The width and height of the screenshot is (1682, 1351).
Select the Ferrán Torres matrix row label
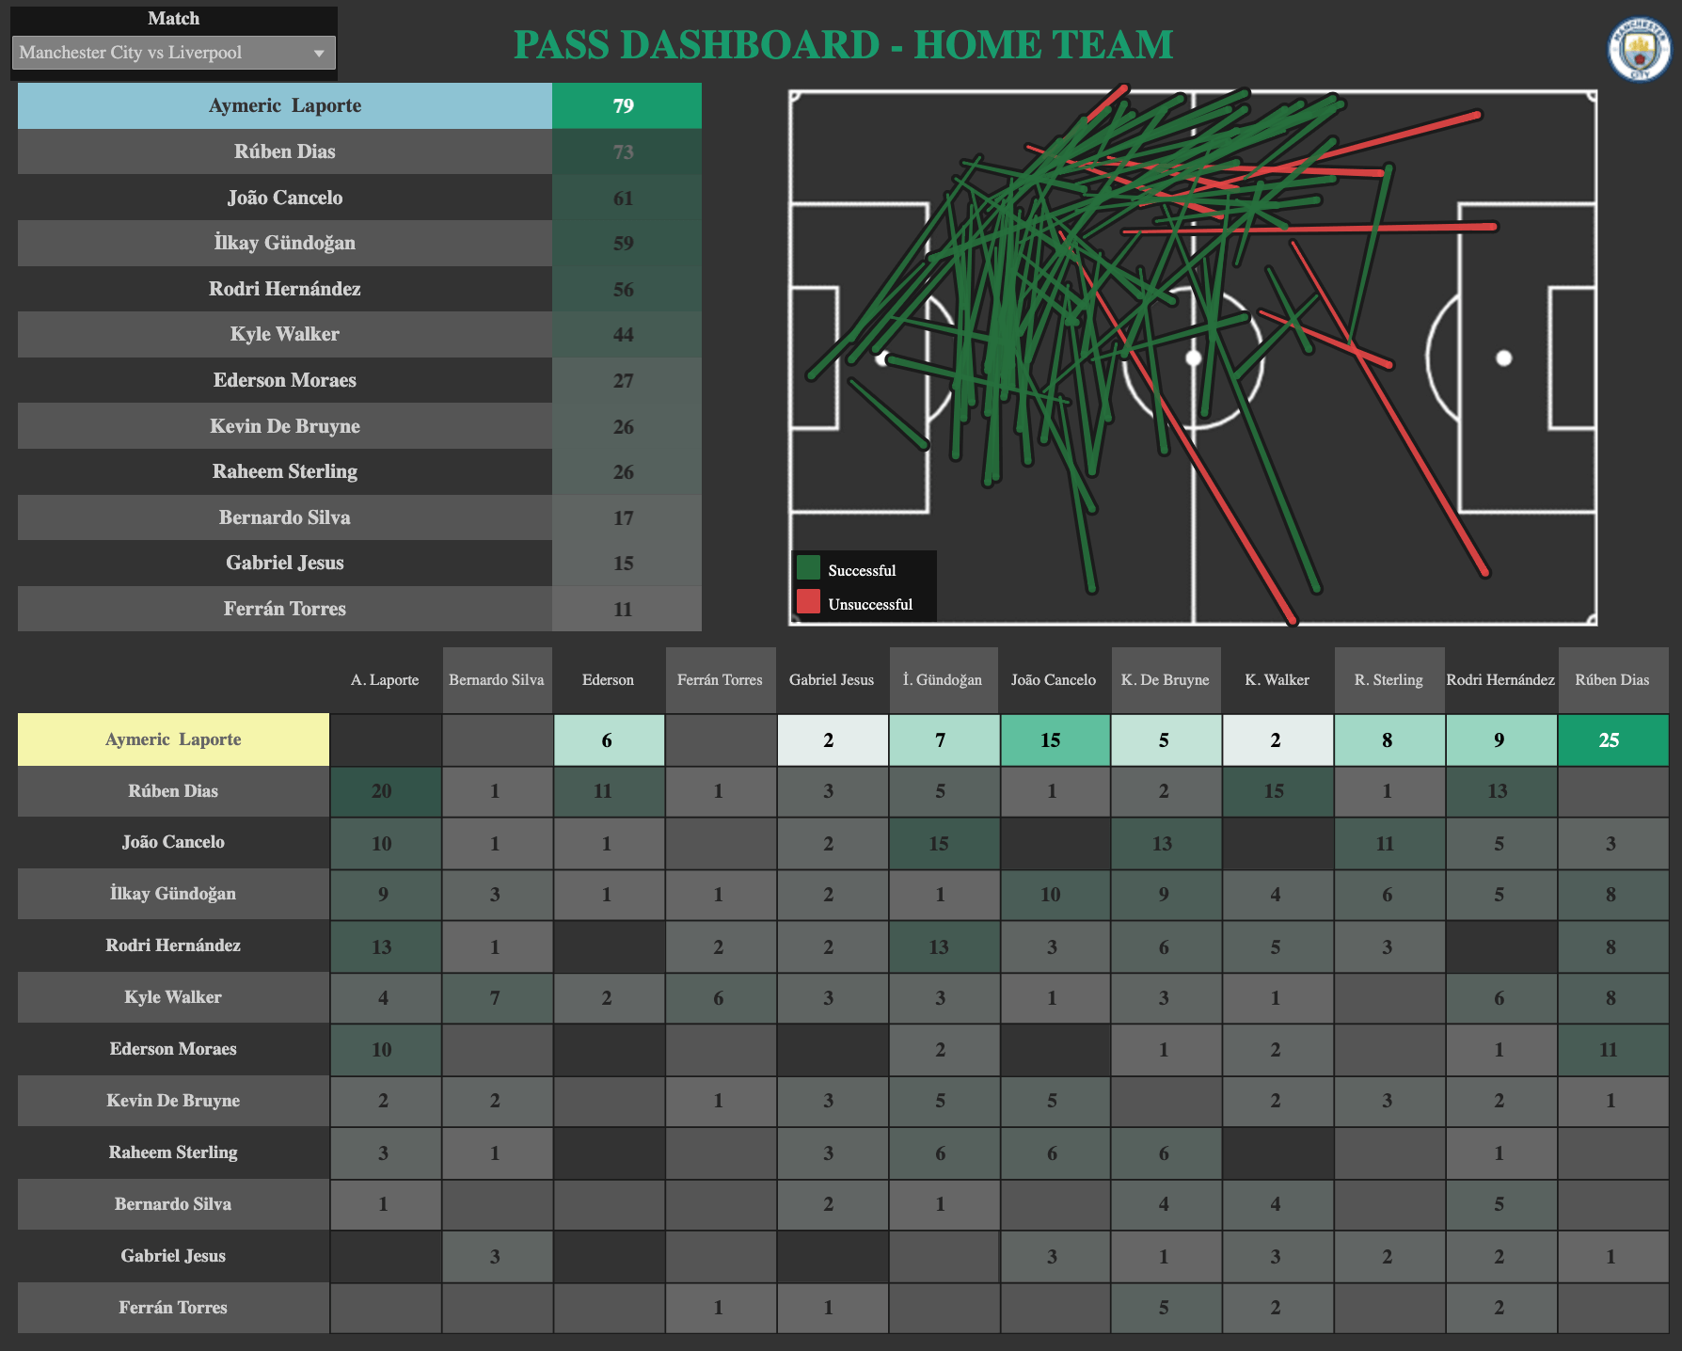pyautogui.click(x=173, y=1308)
